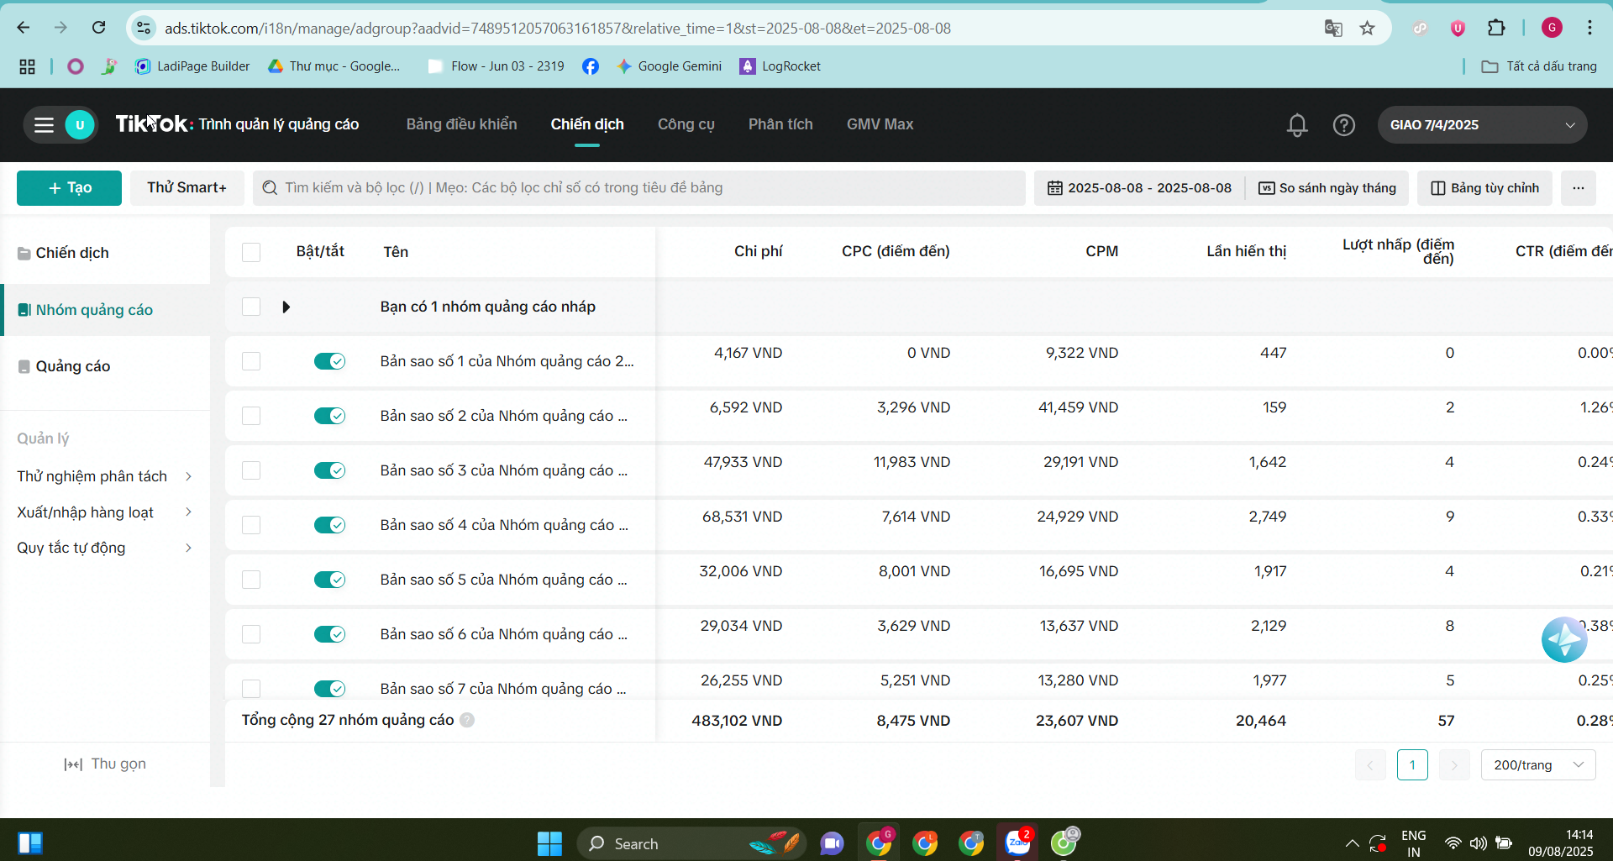Turn off Bản sao số 3 ad group
Viewport: 1613px width, 861px height.
click(329, 470)
